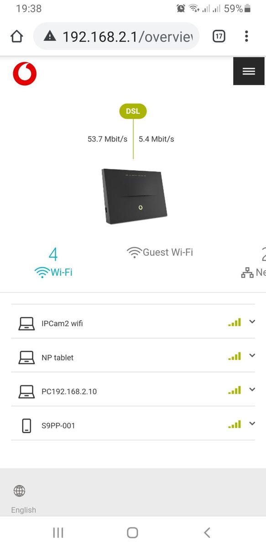Viewport: 266px width, 549px height.
Task: Open Chrome's three-dot overflow menu
Action: [x=246, y=36]
